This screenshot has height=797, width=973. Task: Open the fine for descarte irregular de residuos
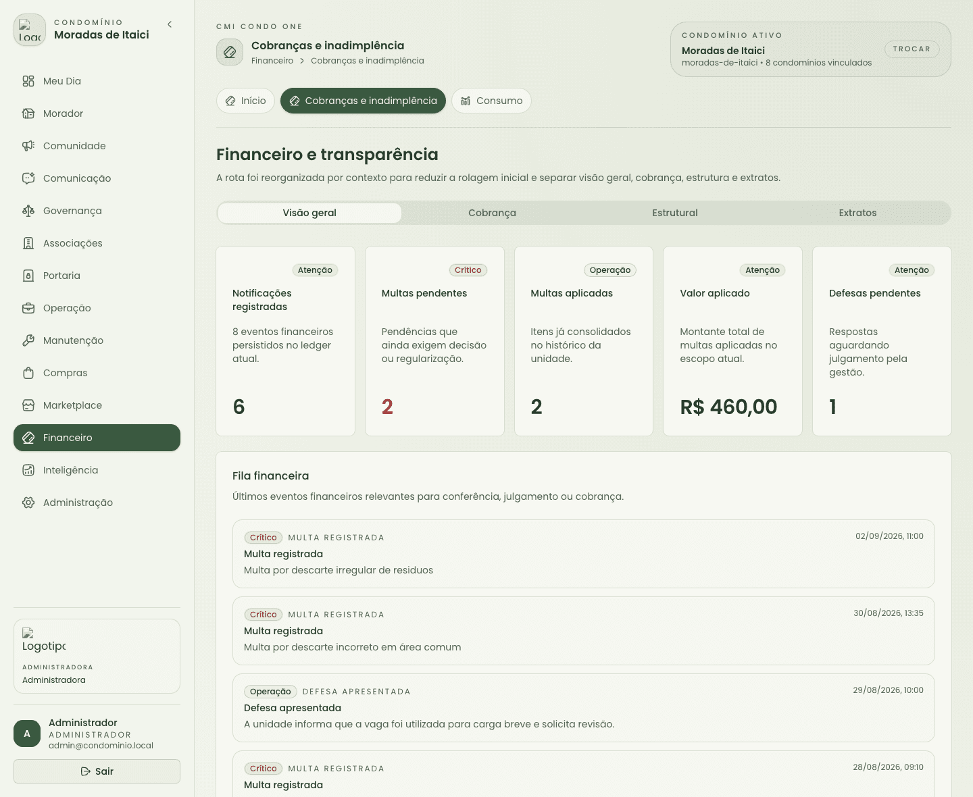584,554
